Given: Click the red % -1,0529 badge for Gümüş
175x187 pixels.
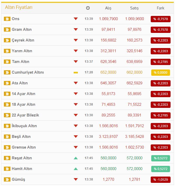Looking at the screenshot, I should pyautogui.click(x=160, y=180).
